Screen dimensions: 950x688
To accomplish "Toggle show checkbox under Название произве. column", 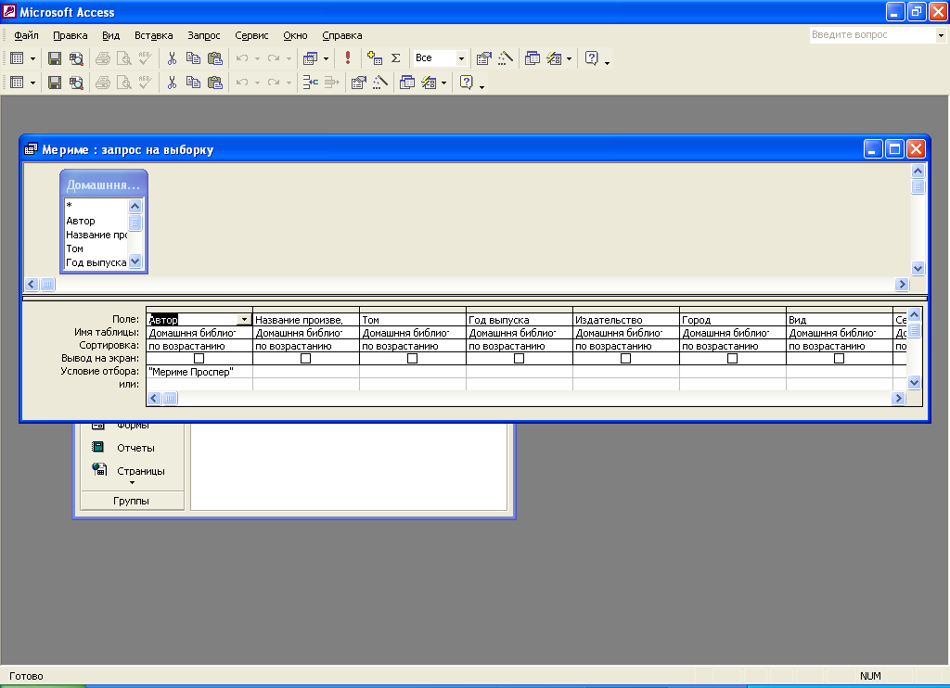I will pos(305,359).
